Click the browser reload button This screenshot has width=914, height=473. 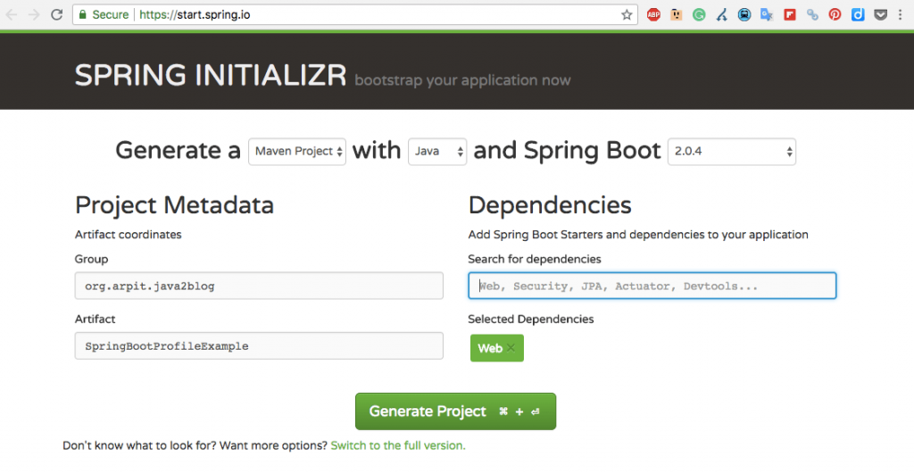pyautogui.click(x=56, y=14)
